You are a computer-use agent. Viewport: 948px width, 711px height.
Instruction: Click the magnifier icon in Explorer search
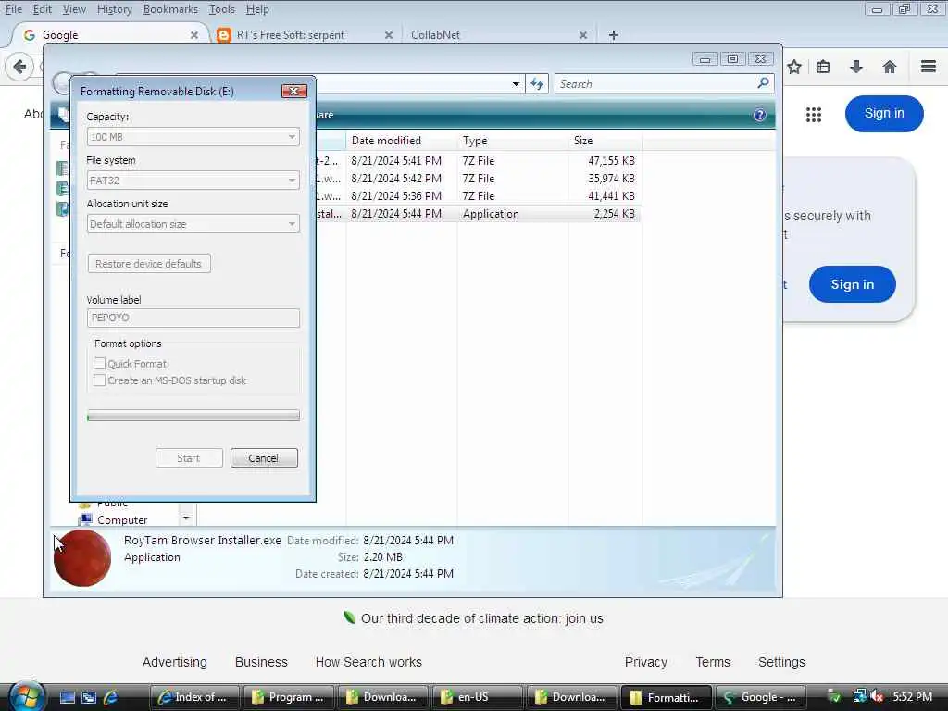tap(763, 82)
